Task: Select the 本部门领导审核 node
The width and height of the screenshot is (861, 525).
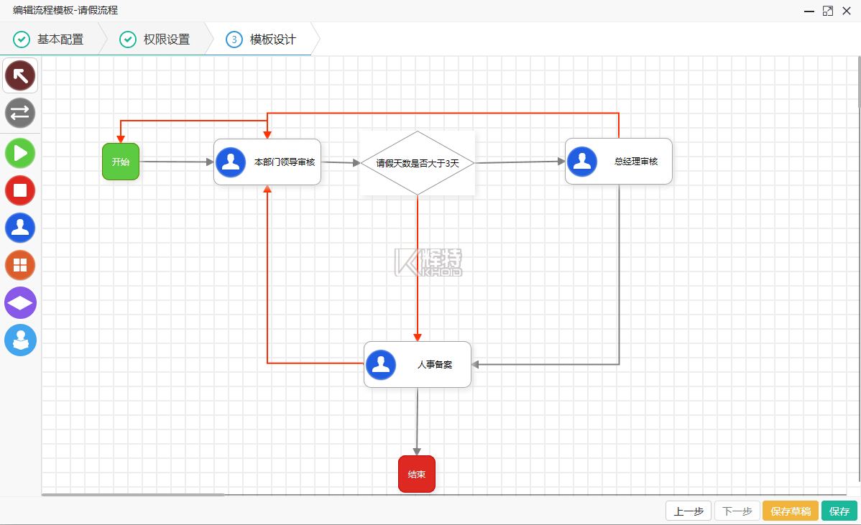Action: (267, 162)
